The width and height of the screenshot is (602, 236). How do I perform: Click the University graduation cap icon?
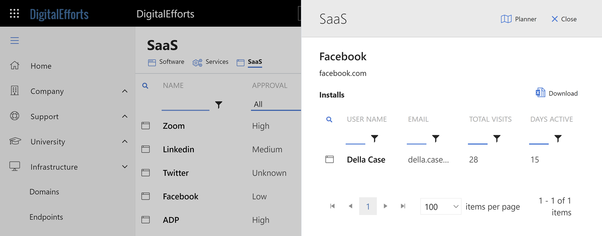[15, 141]
